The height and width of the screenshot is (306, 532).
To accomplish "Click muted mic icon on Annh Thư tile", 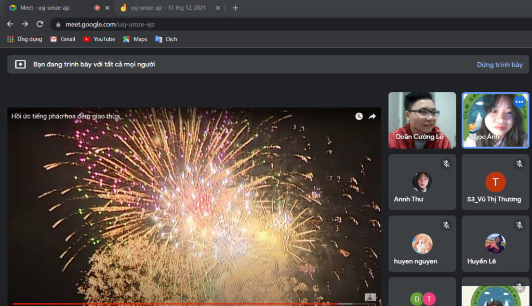I will (x=446, y=164).
